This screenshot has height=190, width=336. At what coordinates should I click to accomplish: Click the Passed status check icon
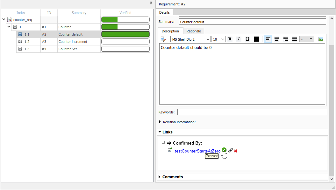[224, 150]
